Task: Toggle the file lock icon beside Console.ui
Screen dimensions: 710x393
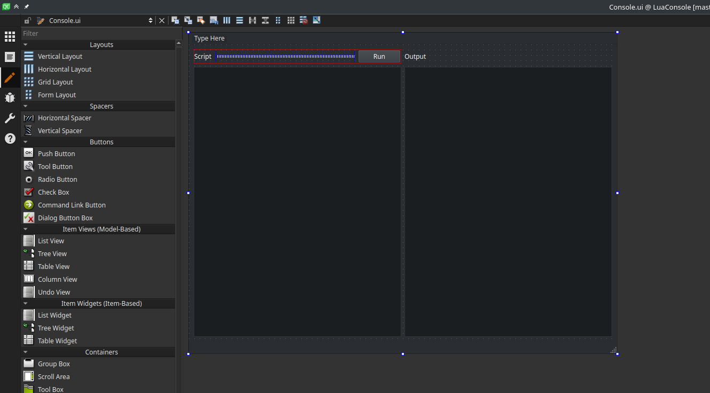Action: [28, 20]
